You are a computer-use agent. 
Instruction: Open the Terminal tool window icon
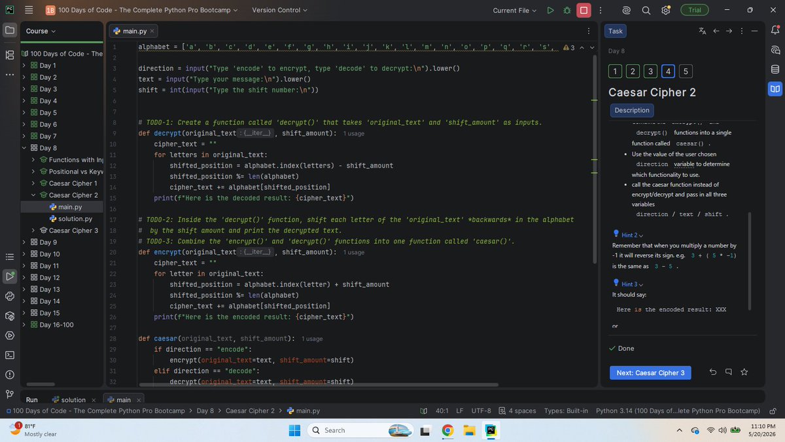pyautogui.click(x=10, y=355)
